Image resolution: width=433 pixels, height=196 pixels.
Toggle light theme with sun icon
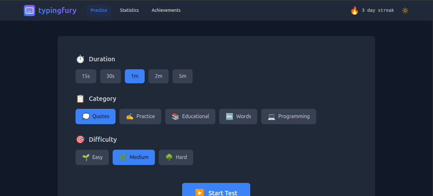coord(405,11)
